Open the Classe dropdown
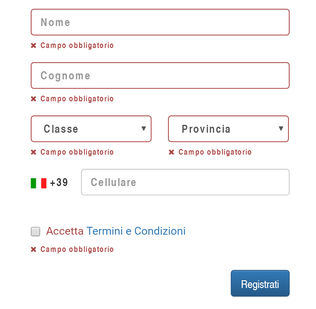The width and height of the screenshot is (316, 309). (91, 129)
